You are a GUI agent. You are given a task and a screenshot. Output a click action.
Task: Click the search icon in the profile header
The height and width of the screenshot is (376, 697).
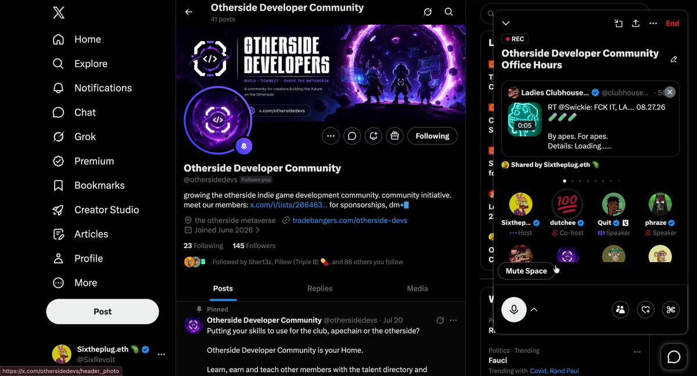pos(449,12)
